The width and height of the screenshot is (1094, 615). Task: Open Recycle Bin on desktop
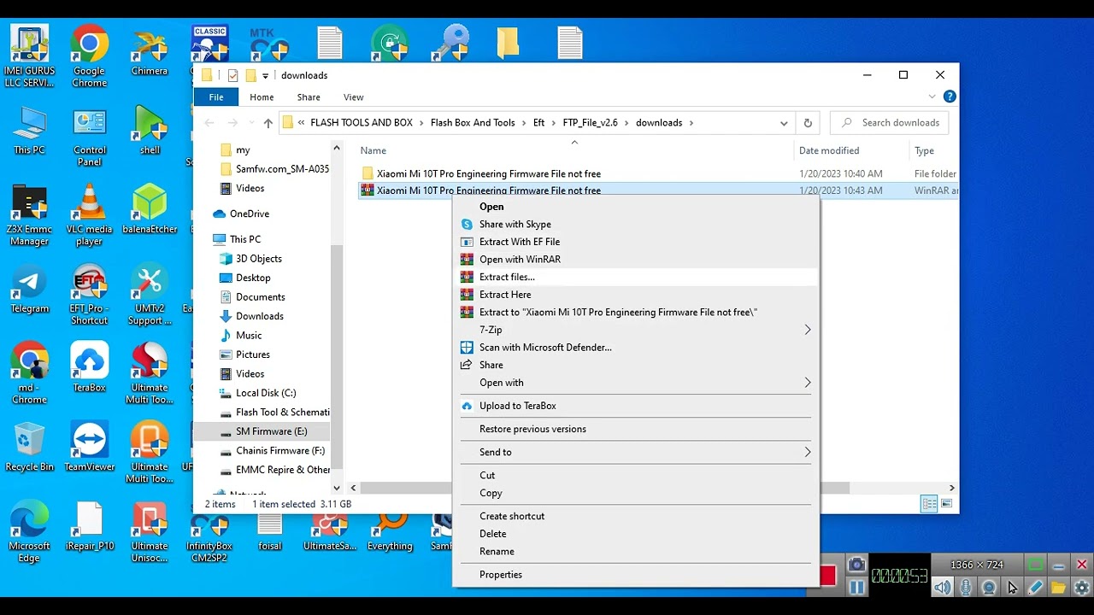coord(30,447)
